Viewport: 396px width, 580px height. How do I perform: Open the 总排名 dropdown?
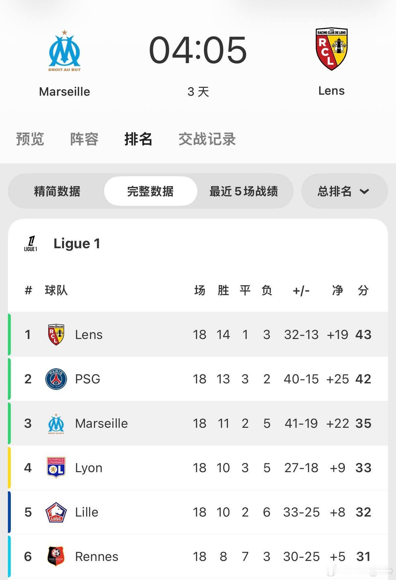tap(344, 191)
